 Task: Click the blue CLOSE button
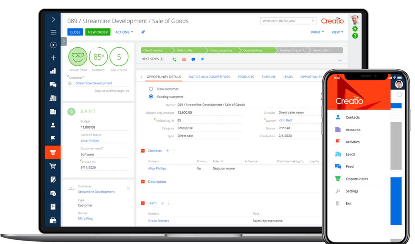[75, 32]
